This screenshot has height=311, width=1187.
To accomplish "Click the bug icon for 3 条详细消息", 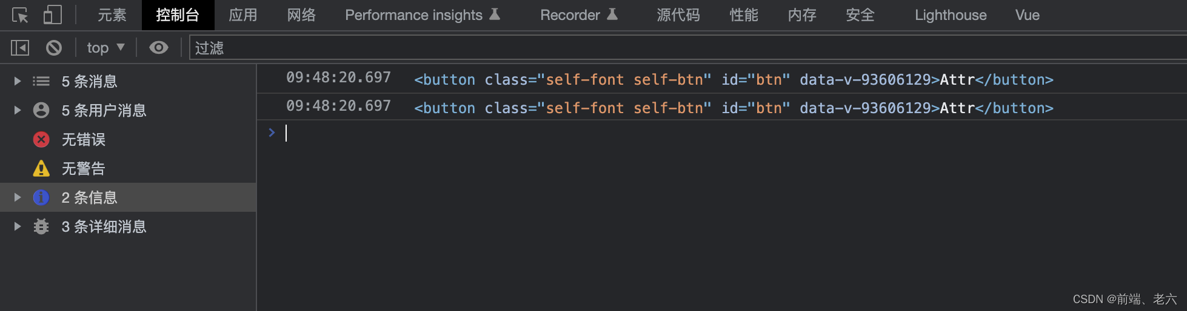I will coord(41,226).
